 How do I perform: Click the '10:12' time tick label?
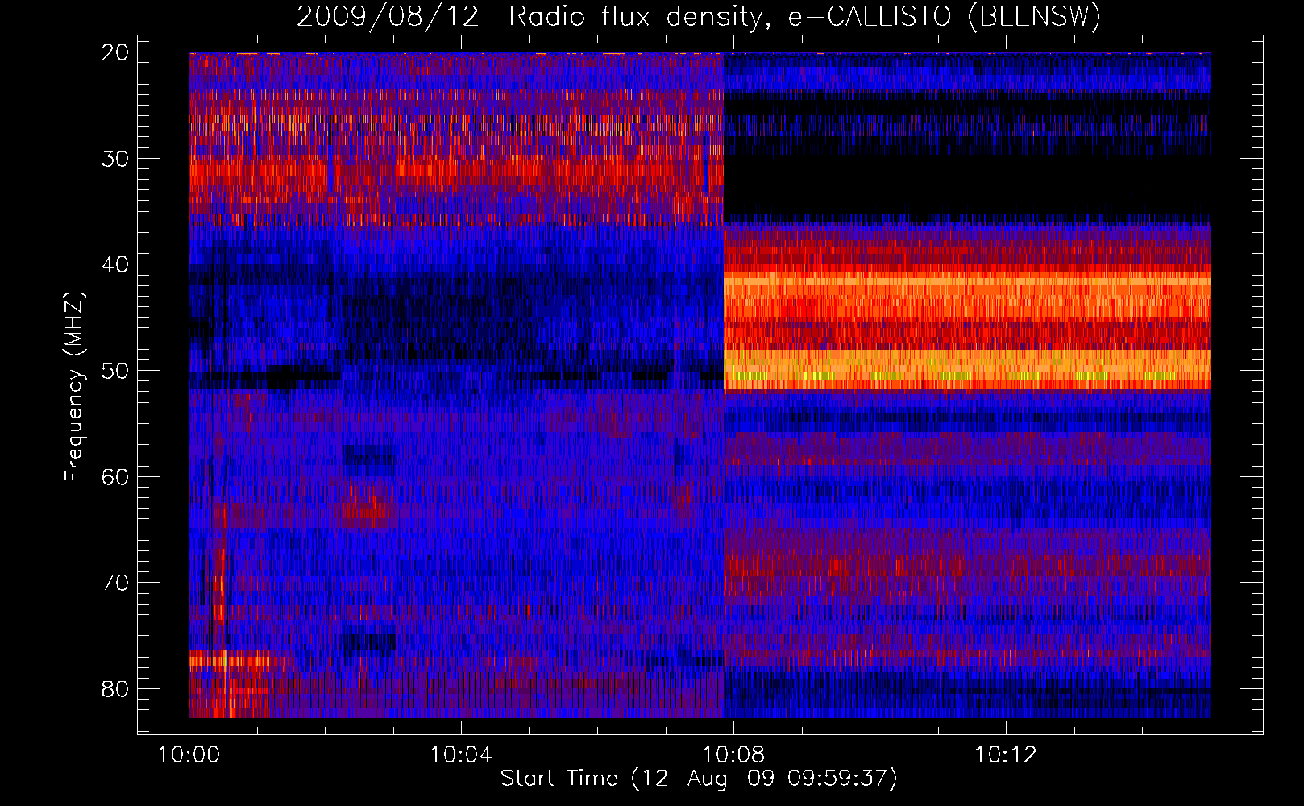pyautogui.click(x=1006, y=755)
